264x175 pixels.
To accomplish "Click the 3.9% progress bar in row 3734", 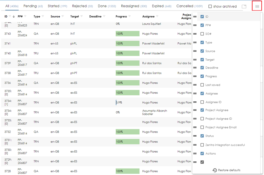I will 127,102.
